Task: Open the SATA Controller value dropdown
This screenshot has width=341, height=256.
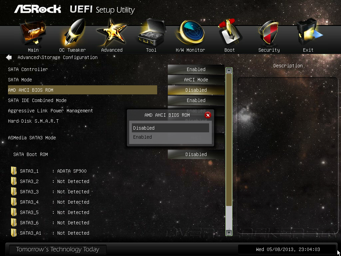Action: [x=196, y=69]
